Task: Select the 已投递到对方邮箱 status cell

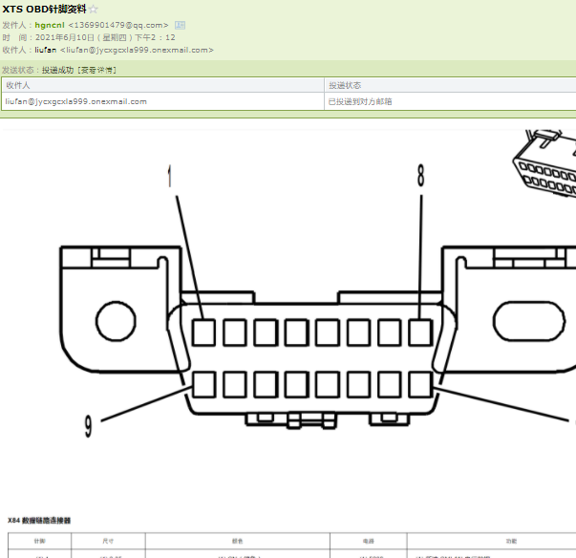Action: coord(450,101)
